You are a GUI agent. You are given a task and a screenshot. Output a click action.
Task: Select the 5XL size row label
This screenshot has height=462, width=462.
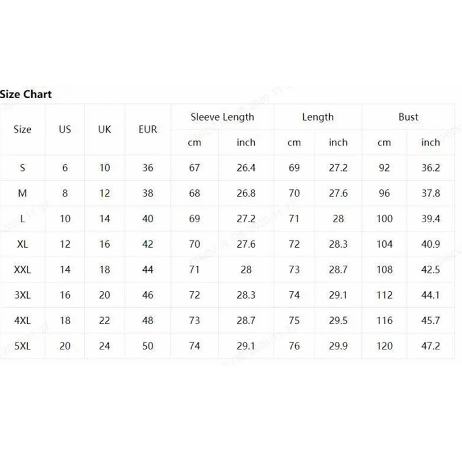[x=22, y=346]
